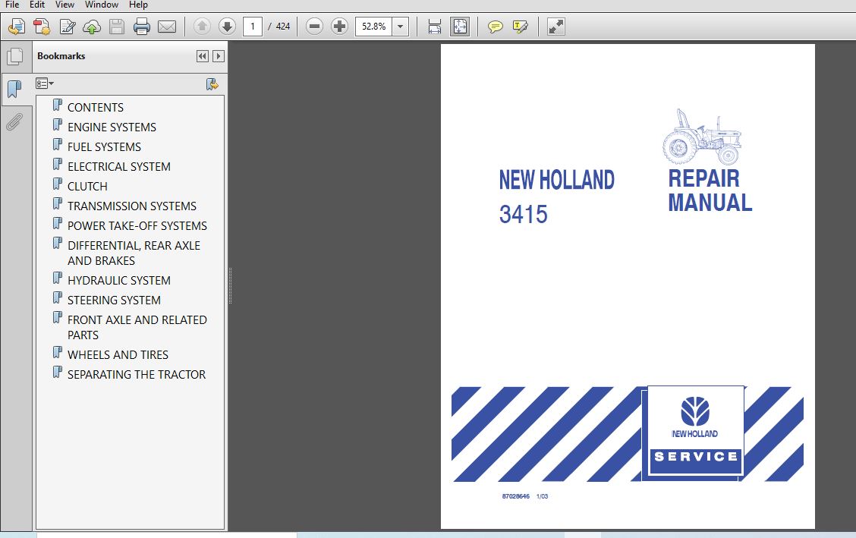856x538 pixels.
Task: Click the Fit width scrolling icon
Action: (435, 27)
